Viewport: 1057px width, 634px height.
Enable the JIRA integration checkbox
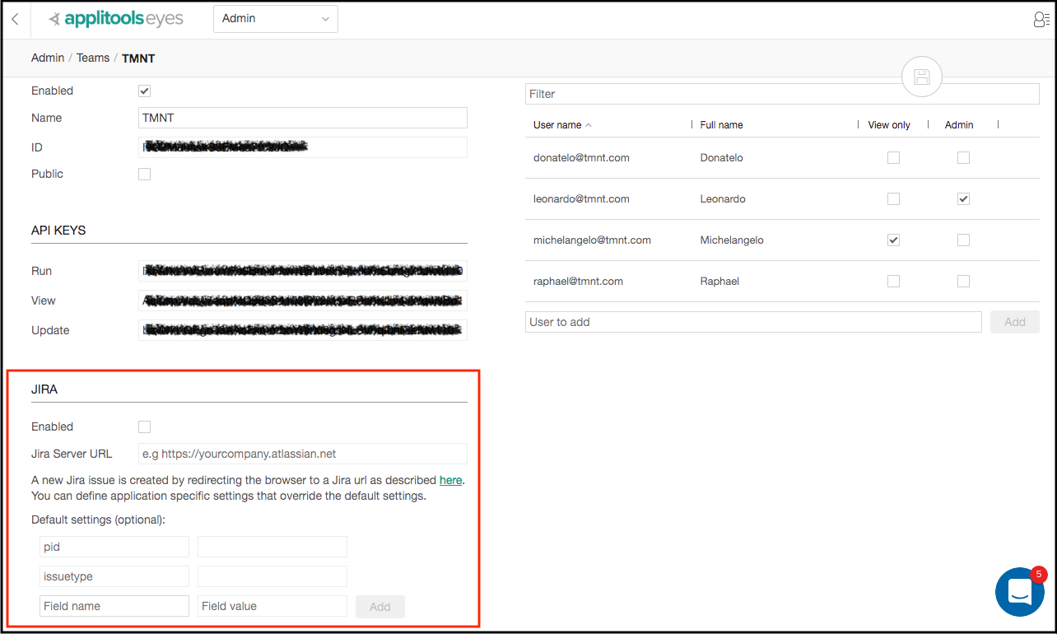[x=144, y=427]
